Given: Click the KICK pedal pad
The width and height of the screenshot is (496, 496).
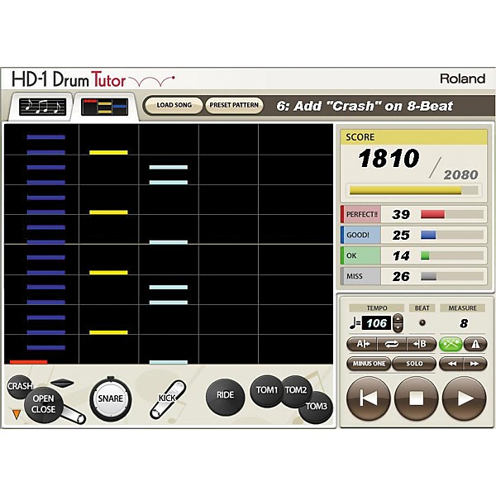Looking at the screenshot, I should 168,399.
